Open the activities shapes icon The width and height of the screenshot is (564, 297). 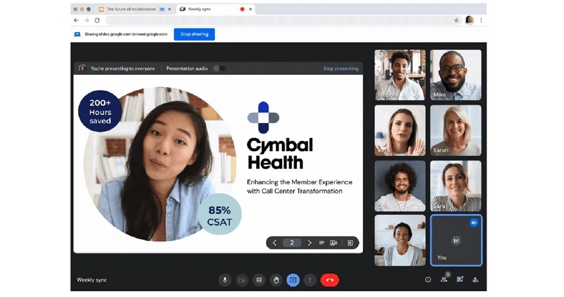click(x=475, y=280)
